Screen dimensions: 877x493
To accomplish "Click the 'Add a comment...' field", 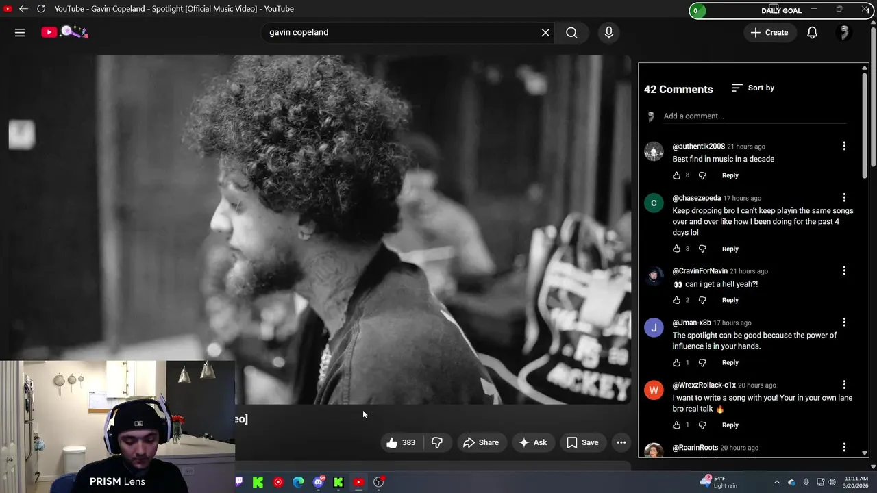I will tap(754, 116).
